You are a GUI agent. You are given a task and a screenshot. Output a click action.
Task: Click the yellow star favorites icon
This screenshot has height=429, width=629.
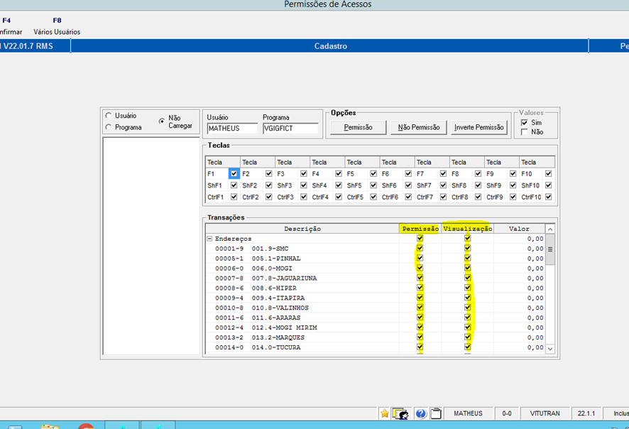385,413
